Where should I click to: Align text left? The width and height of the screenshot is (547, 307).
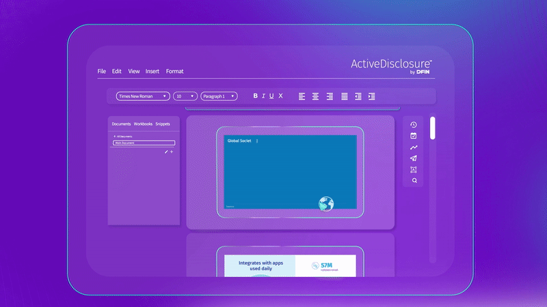point(302,96)
